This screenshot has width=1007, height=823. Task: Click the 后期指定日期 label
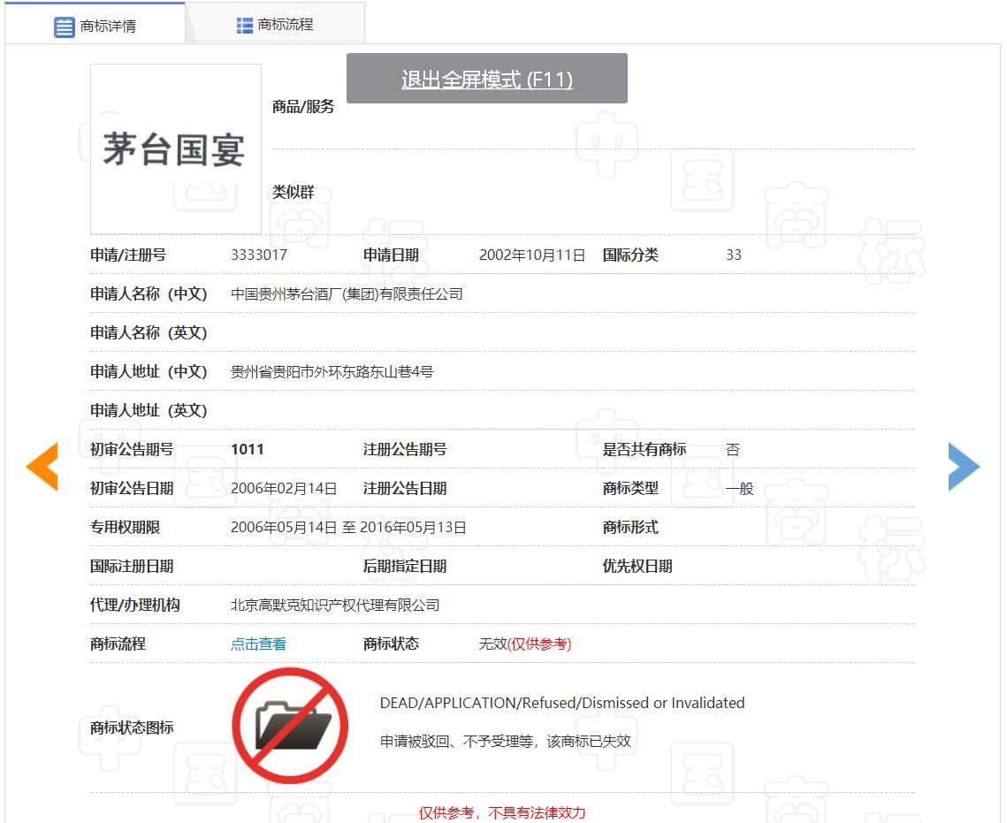pos(405,567)
